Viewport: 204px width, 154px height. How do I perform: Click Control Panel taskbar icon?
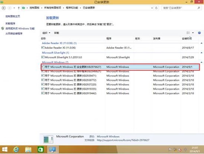[52, 150]
